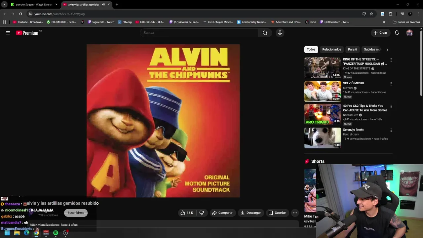Open Se enojo limón dog thumbnail
The height and width of the screenshot is (238, 423).
click(x=323, y=138)
